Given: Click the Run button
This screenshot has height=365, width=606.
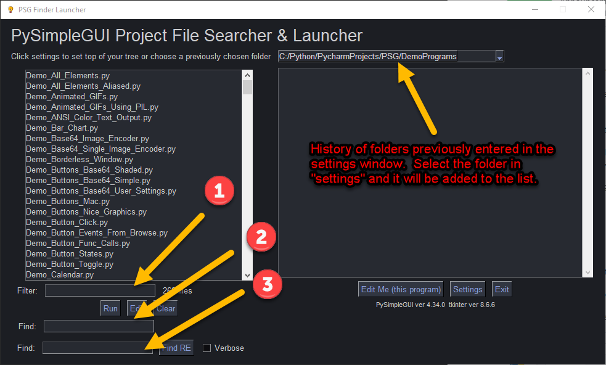Looking at the screenshot, I should coord(110,308).
